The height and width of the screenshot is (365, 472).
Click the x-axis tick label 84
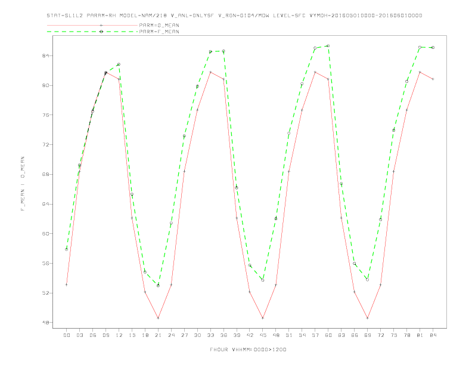(433, 335)
